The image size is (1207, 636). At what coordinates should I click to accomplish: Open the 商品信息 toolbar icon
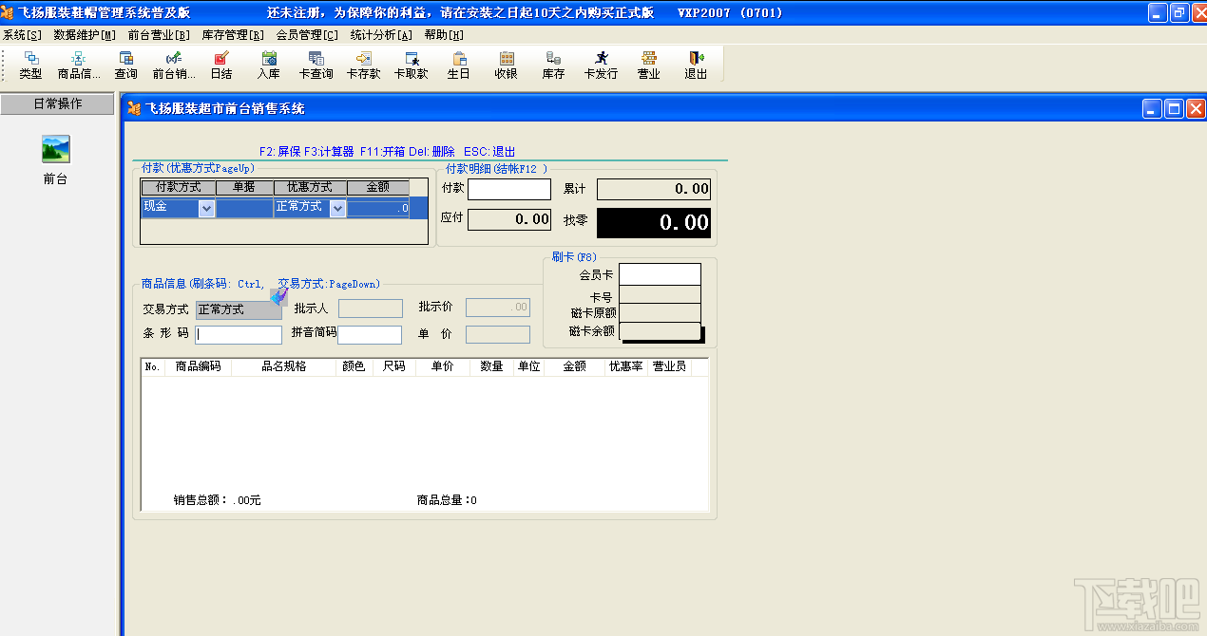tap(79, 65)
